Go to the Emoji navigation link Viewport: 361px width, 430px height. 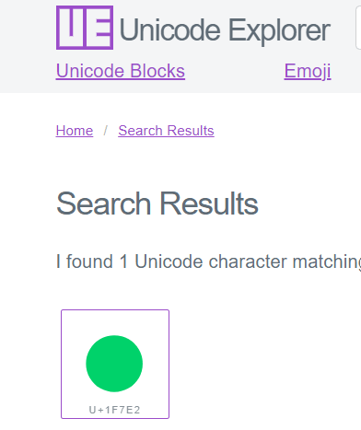(308, 71)
